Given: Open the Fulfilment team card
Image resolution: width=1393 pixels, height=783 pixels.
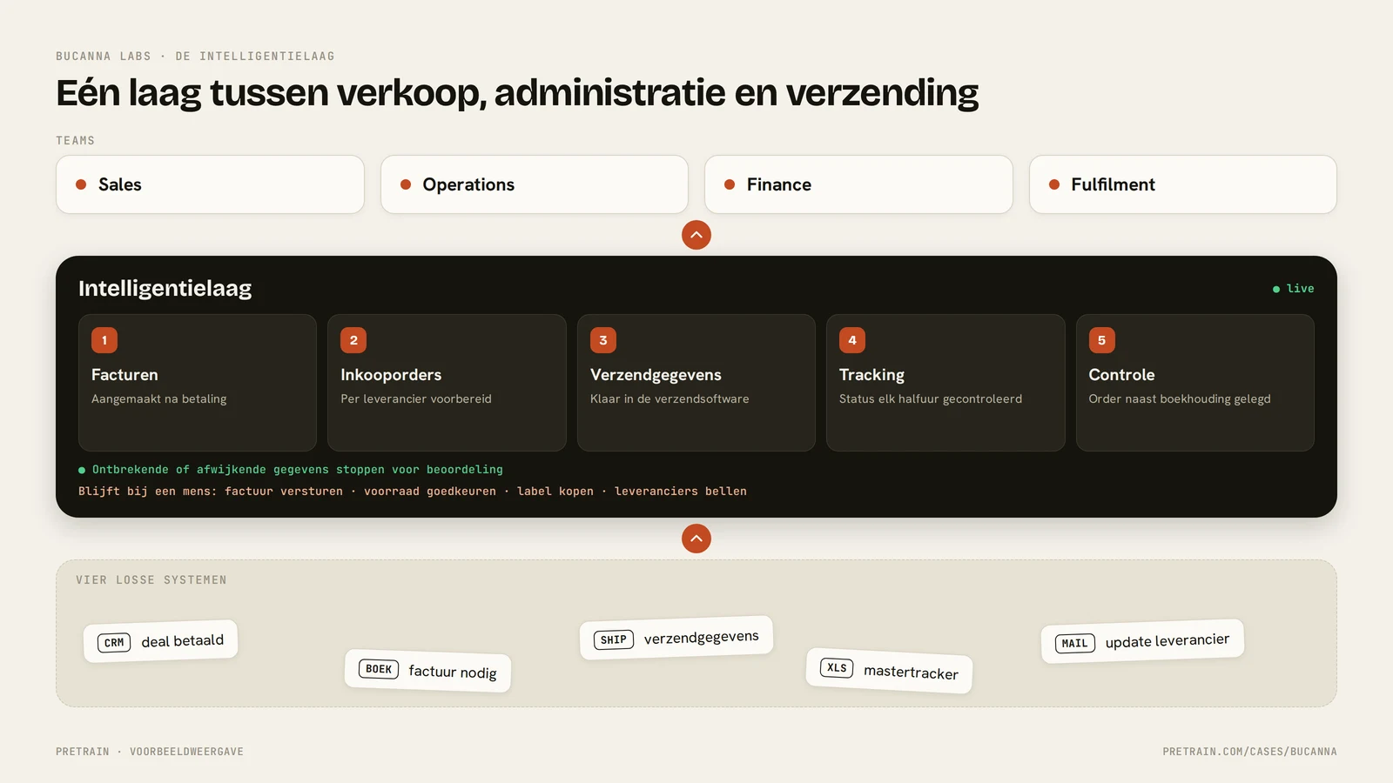Looking at the screenshot, I should [1183, 184].
